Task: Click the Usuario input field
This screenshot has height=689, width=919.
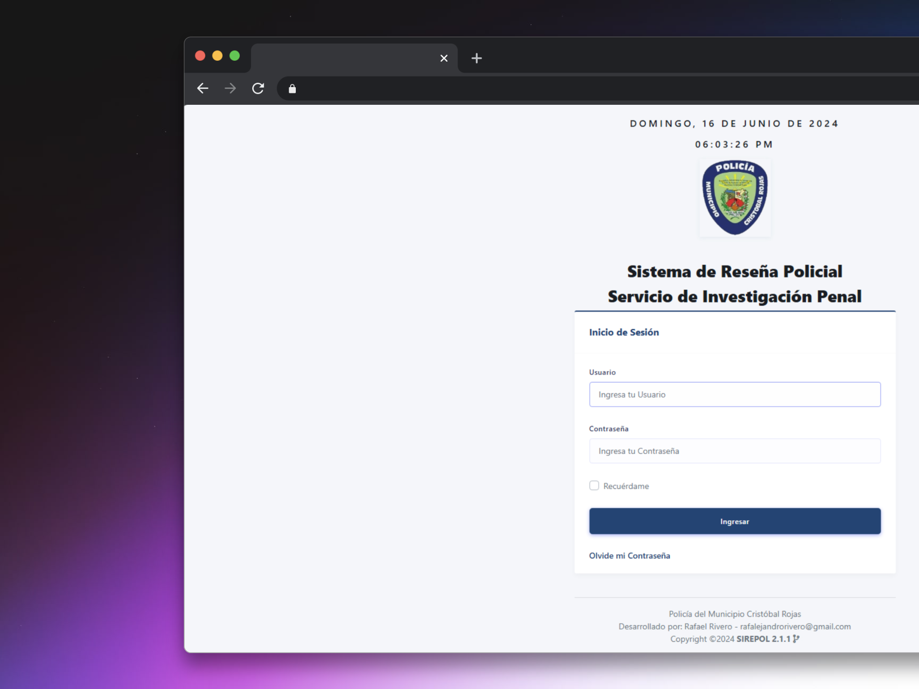Action: click(x=735, y=395)
